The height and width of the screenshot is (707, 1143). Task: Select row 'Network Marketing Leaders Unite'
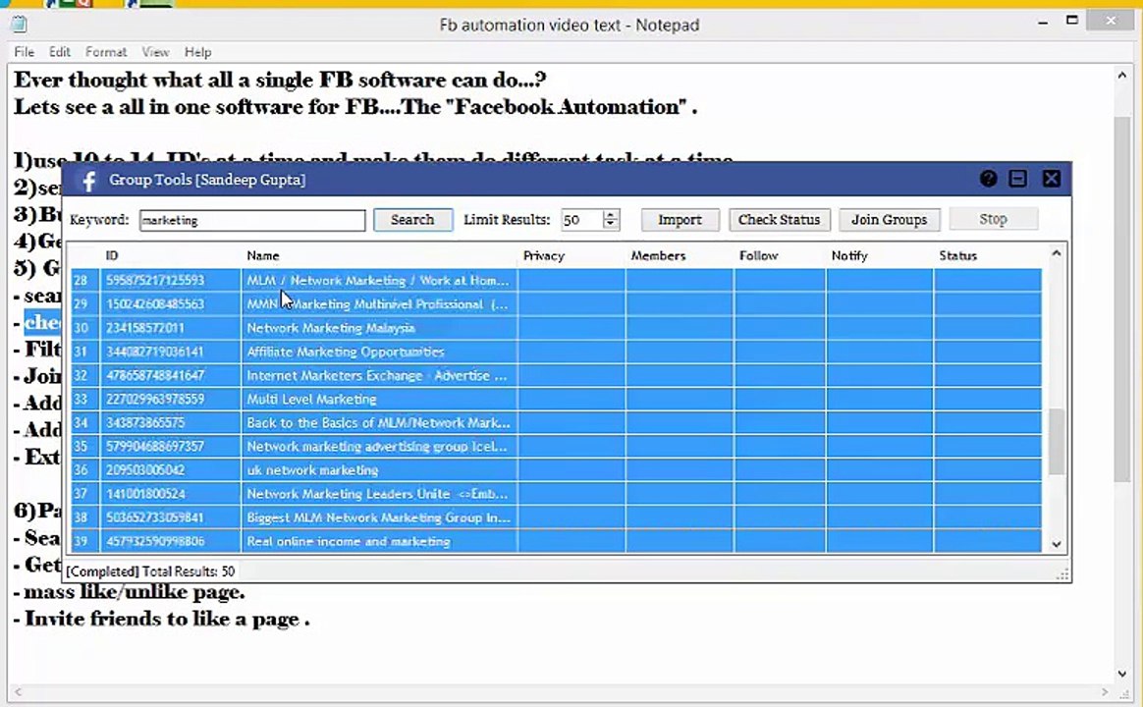point(556,494)
